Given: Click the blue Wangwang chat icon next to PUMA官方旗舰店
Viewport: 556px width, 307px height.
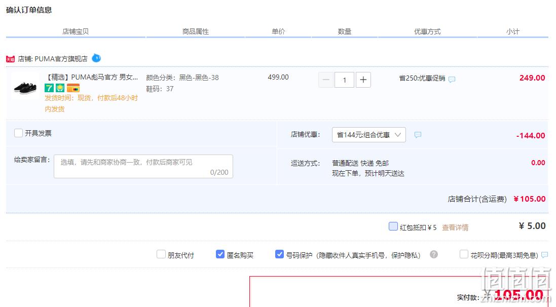Looking at the screenshot, I should (96, 58).
